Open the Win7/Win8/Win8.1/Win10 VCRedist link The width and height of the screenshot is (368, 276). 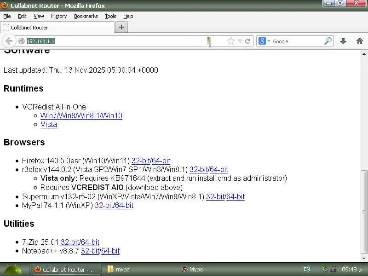81,115
